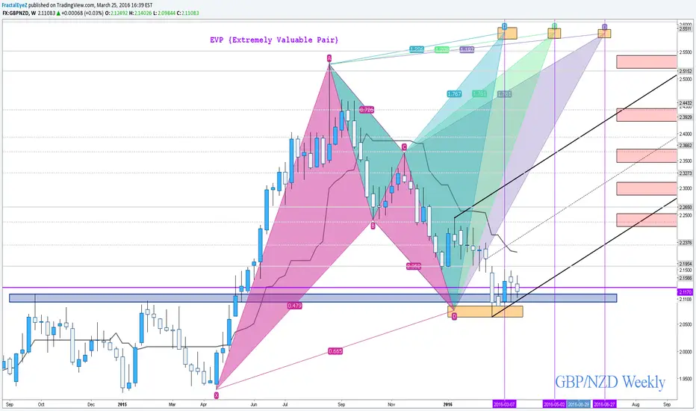Select the 0.665 ratio label
Image resolution: width=696 pixels, height=411 pixels.
[x=335, y=351]
